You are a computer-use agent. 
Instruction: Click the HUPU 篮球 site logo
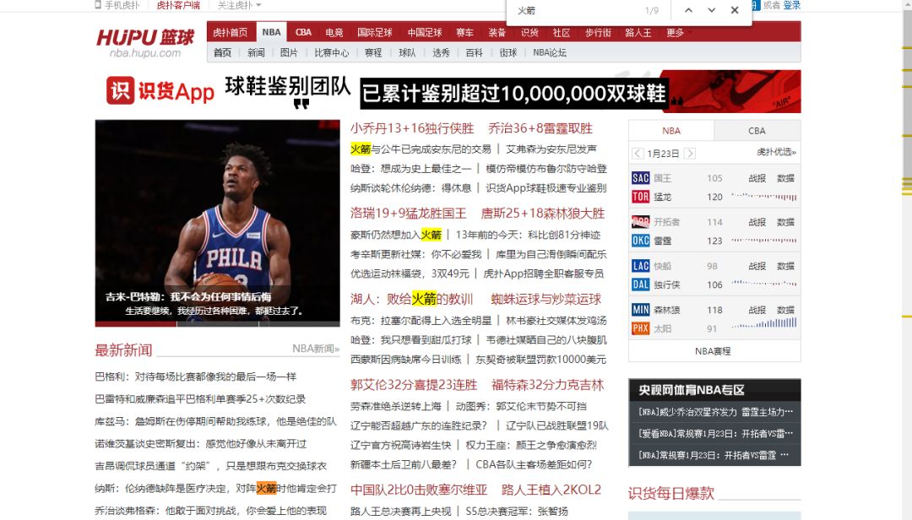point(145,42)
